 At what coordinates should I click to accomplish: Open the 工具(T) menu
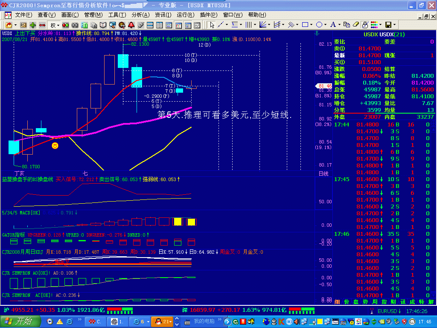point(117,15)
